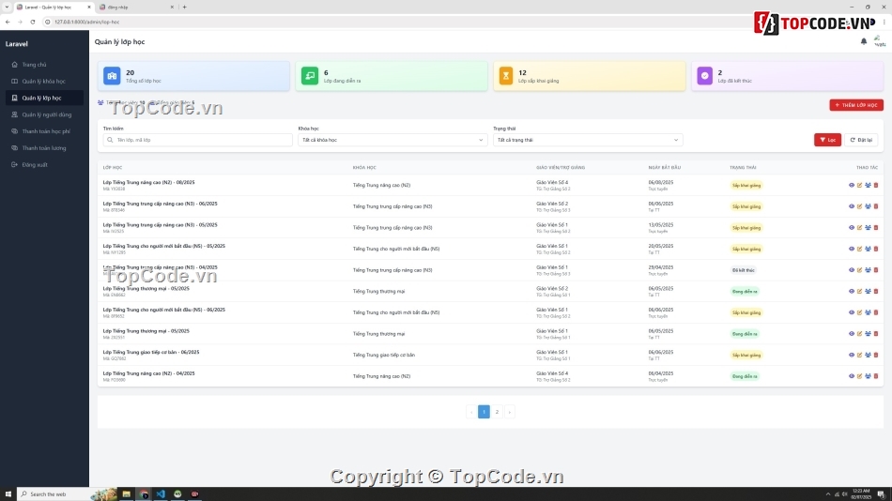
Task: Open Visual Studio Code from taskbar
Action: [161, 494]
